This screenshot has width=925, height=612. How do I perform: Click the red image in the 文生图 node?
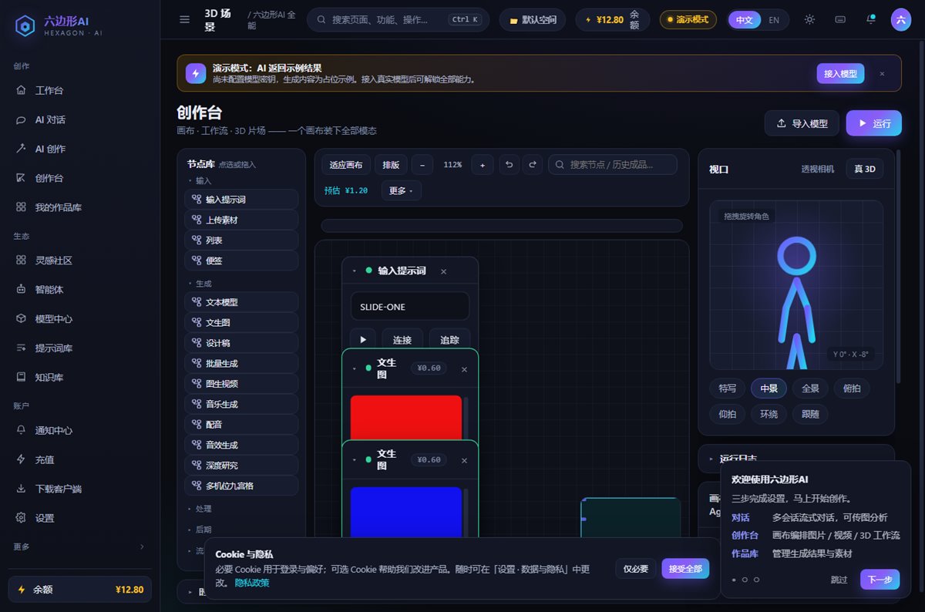click(406, 418)
